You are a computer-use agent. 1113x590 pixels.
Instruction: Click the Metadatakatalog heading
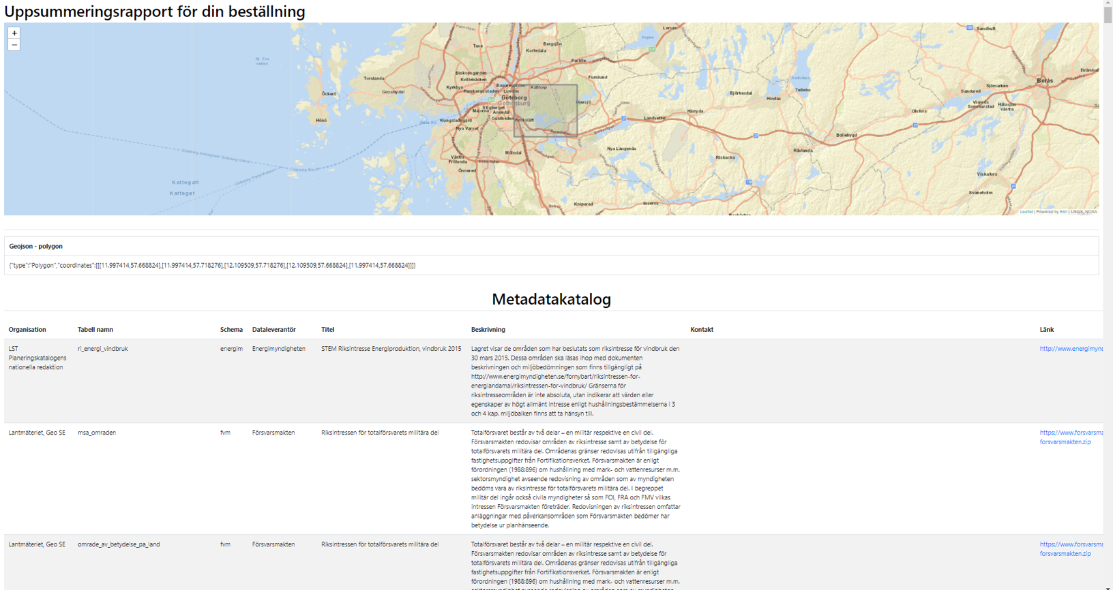coord(551,299)
